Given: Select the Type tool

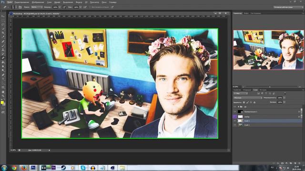Looking at the screenshot, I should point(3,79).
